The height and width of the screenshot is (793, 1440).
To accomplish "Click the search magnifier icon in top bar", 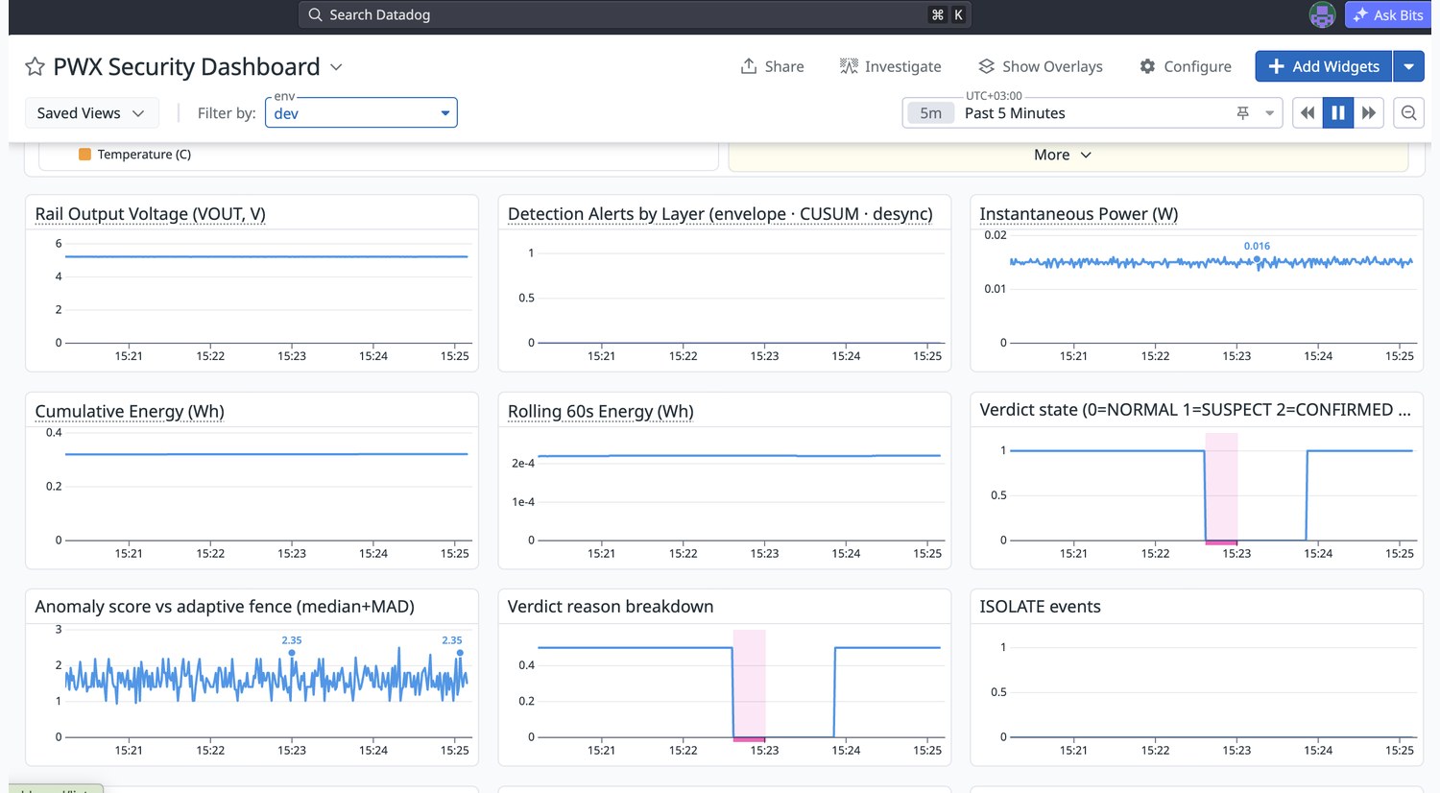I will (315, 14).
